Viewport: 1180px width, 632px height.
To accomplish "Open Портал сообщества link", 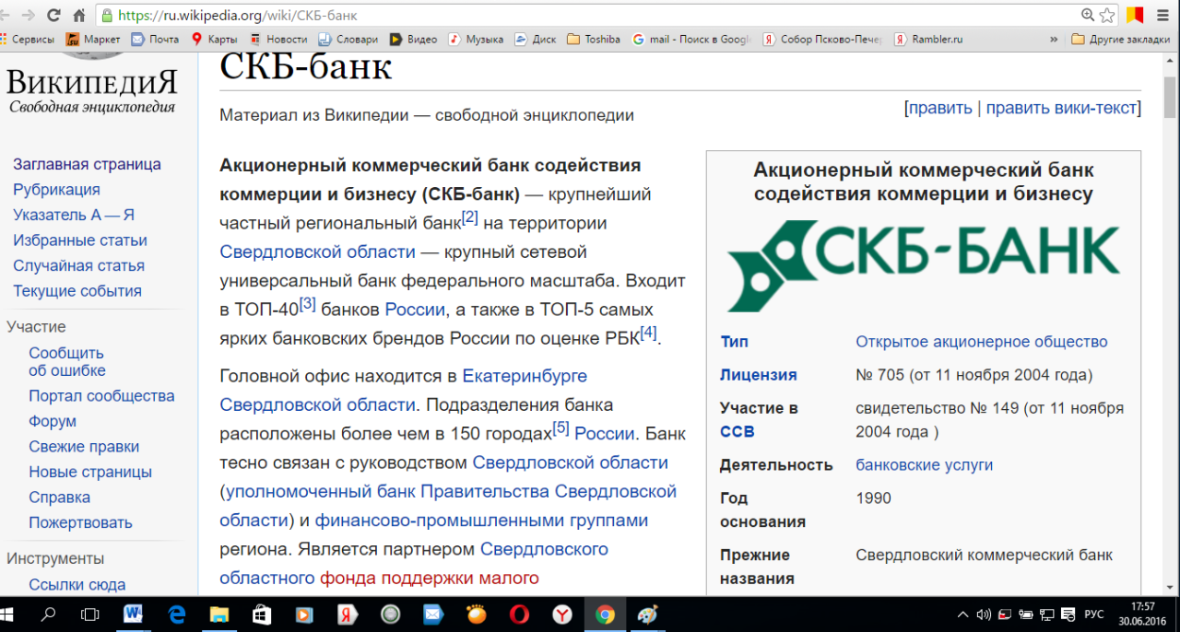I will 101,396.
